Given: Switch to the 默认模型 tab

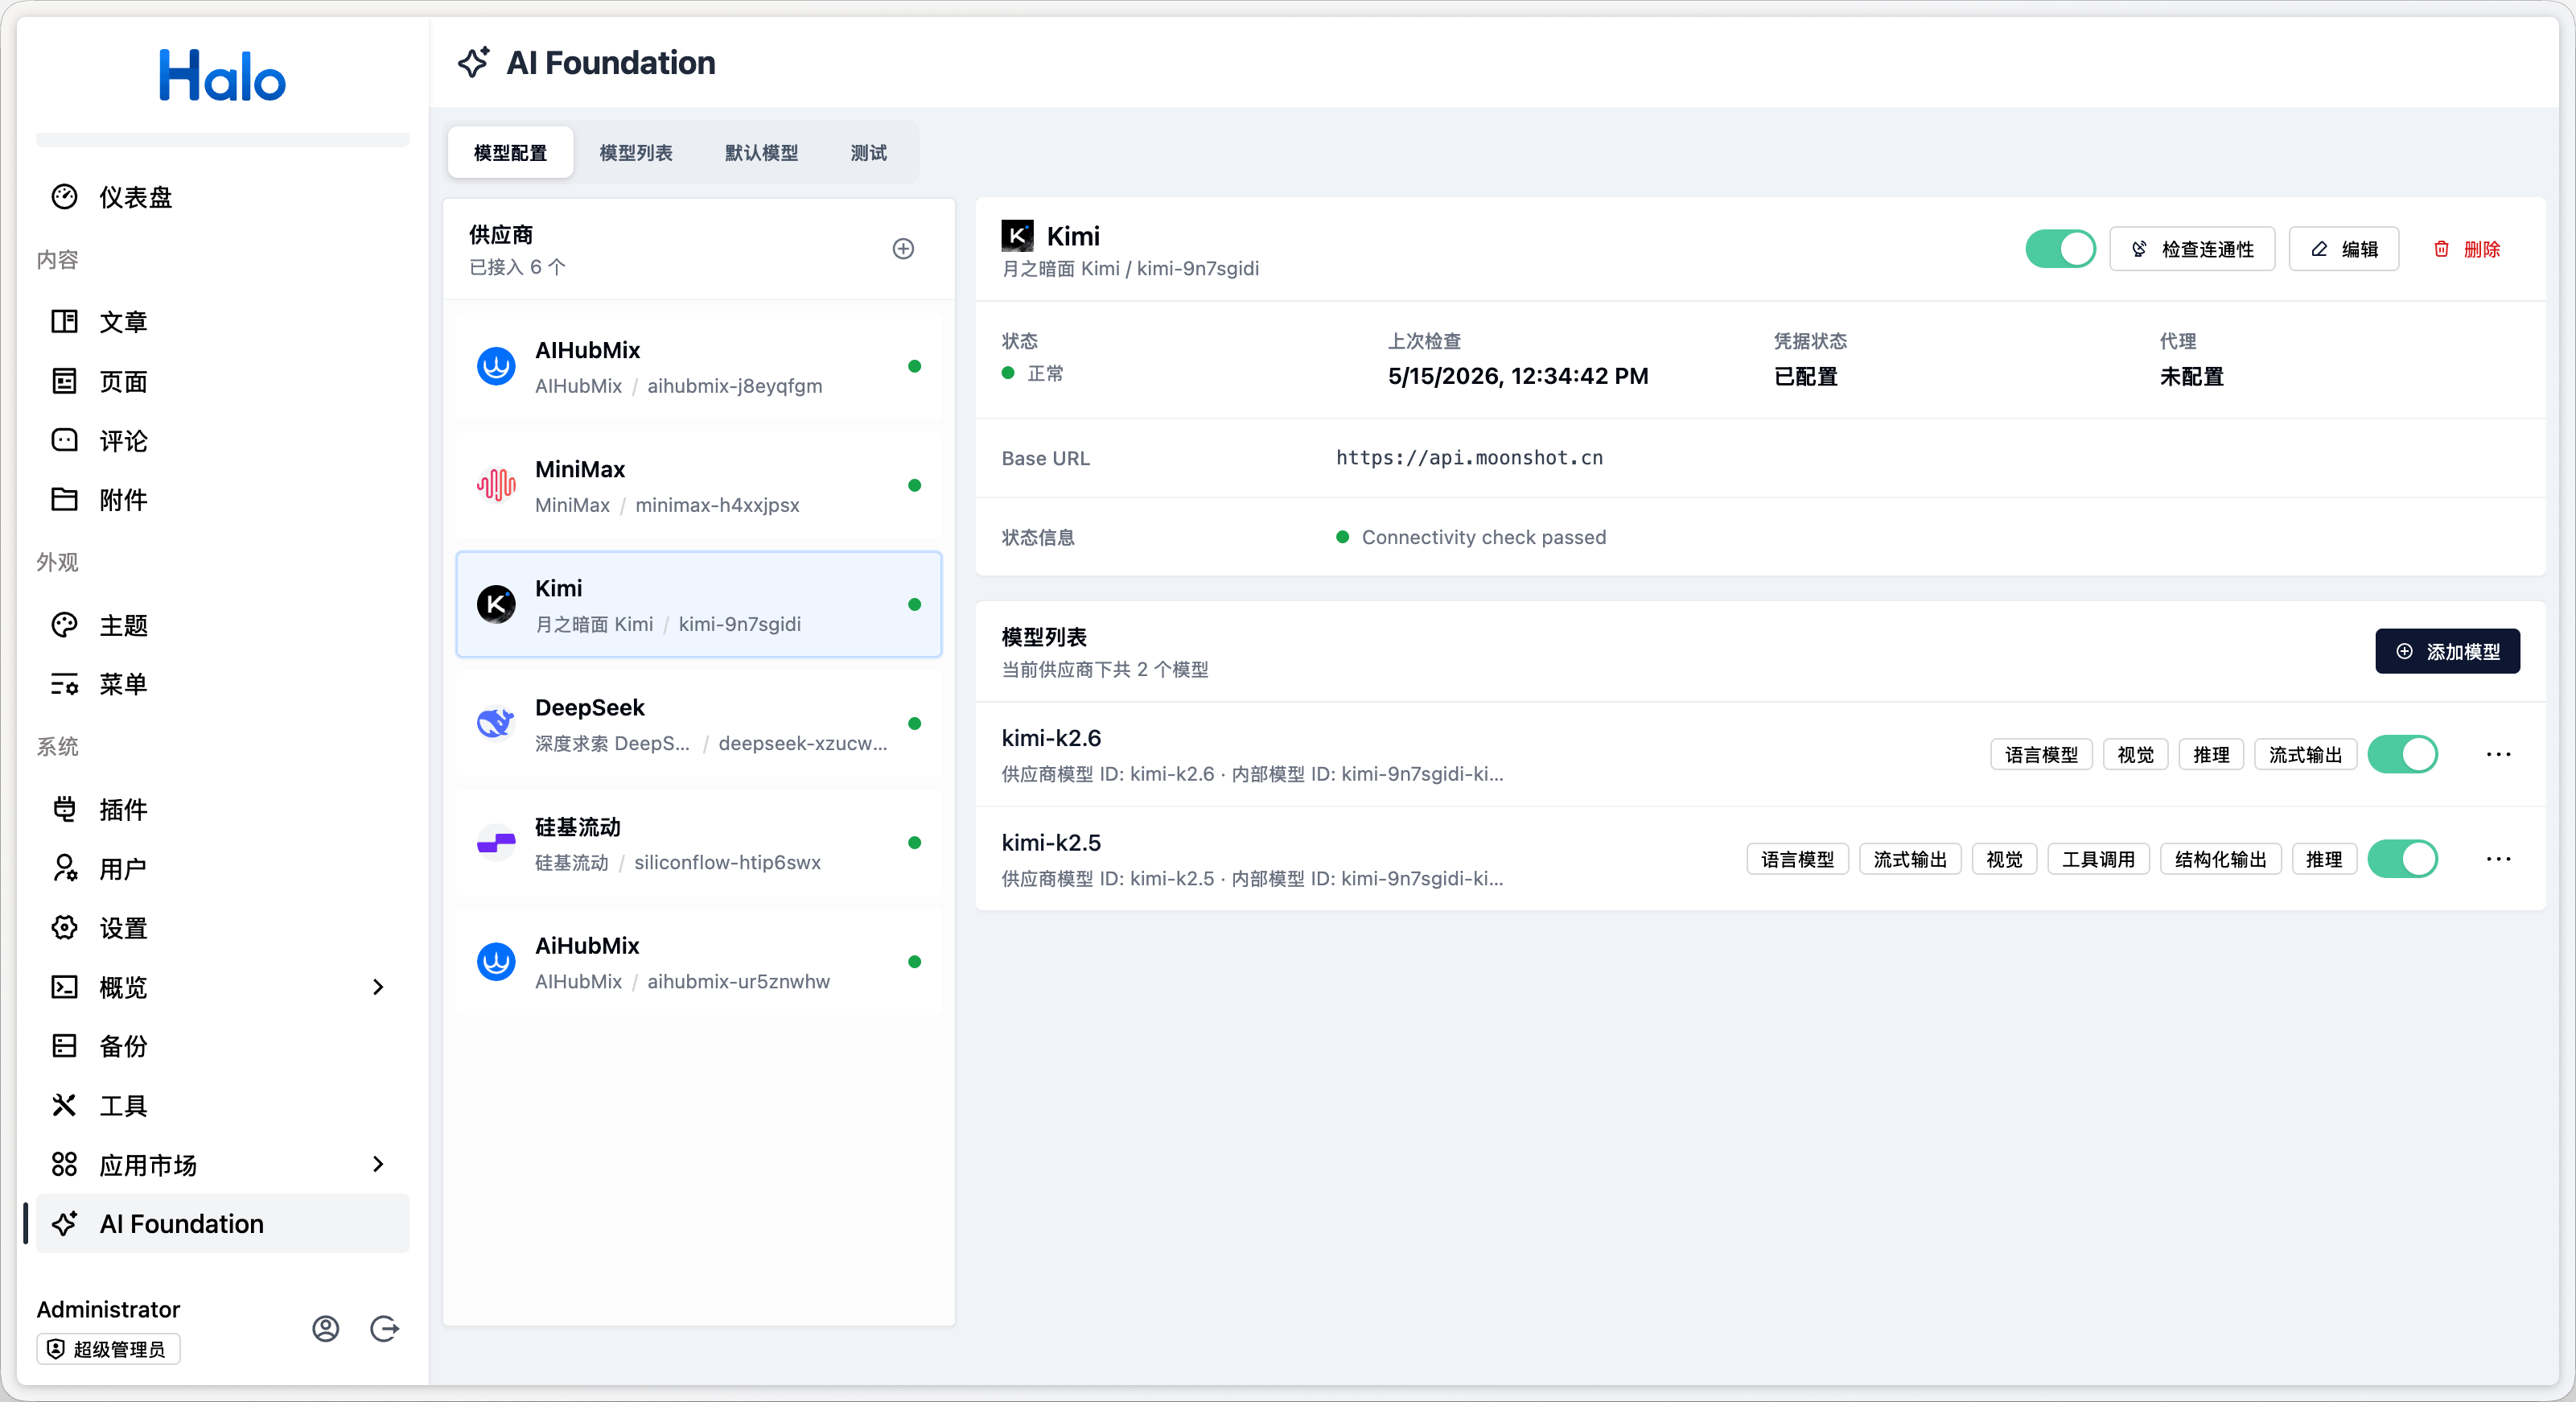Looking at the screenshot, I should point(761,153).
